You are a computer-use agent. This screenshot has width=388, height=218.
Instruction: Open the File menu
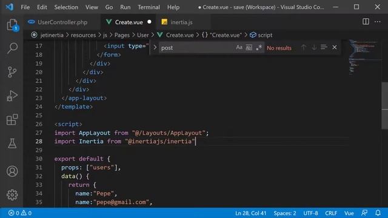pos(25,7)
